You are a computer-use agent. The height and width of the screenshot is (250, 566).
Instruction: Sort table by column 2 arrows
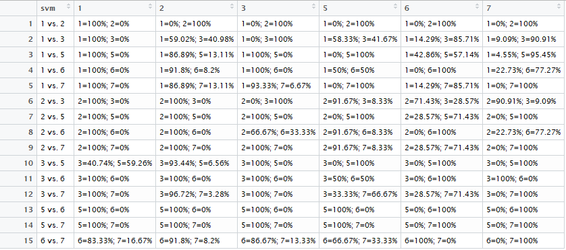(232, 6)
